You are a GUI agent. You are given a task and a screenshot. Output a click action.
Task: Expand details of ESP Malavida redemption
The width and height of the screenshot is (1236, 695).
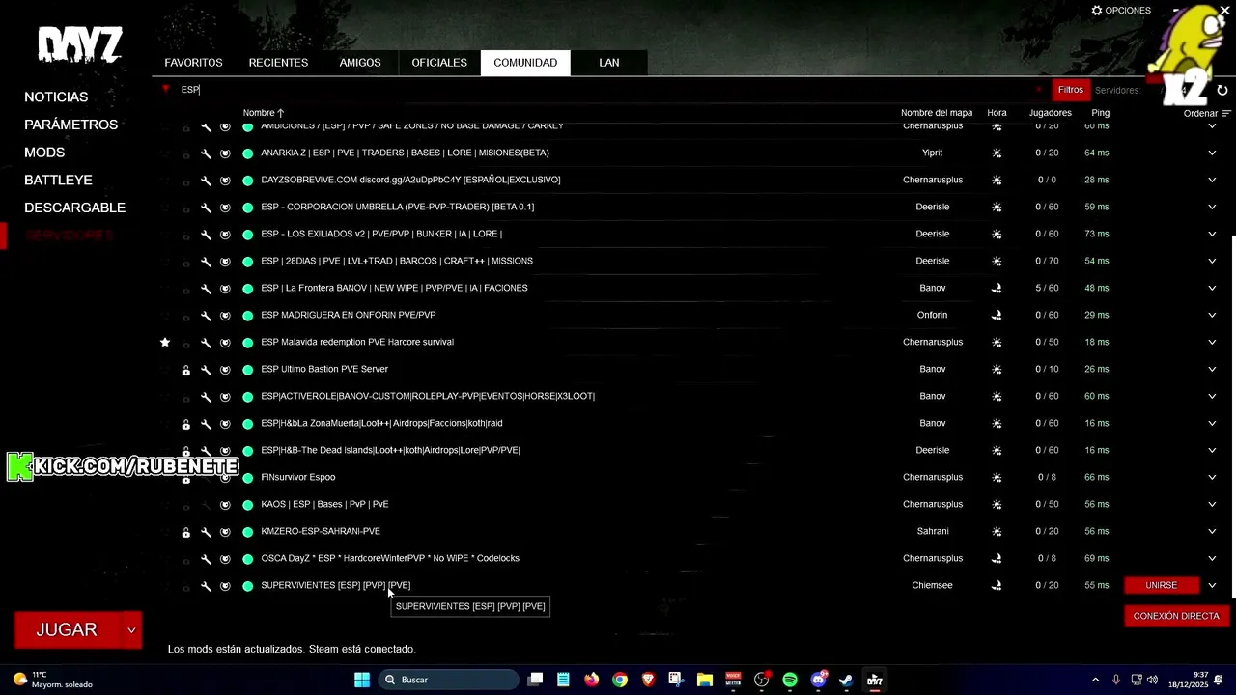1212,342
